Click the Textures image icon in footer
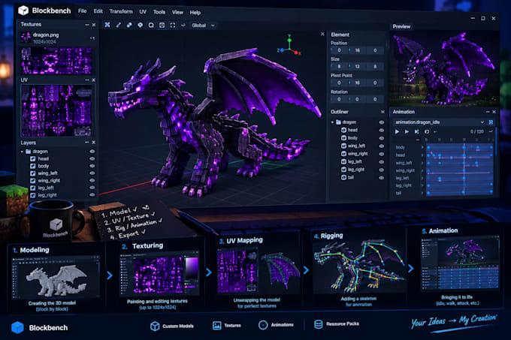Image resolution: width=511 pixels, height=340 pixels. pos(217,325)
